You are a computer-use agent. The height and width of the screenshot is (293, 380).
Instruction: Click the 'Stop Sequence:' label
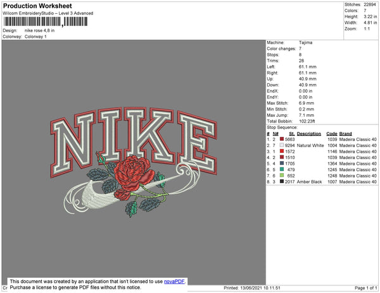[282, 128]
